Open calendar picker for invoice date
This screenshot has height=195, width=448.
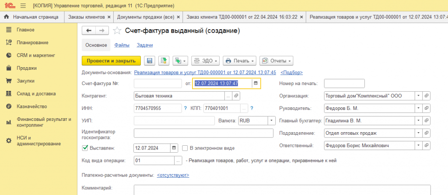(x=255, y=83)
